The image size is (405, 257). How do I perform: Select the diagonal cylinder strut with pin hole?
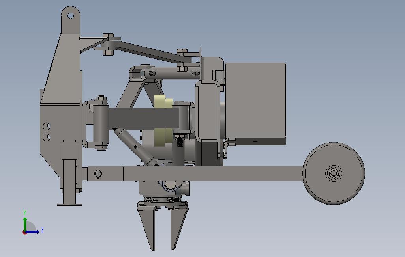135,147
